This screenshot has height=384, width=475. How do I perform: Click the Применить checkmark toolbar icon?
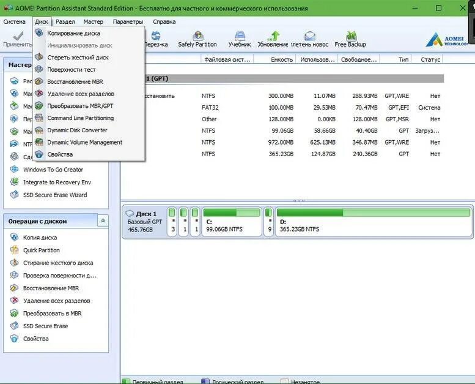(18, 36)
